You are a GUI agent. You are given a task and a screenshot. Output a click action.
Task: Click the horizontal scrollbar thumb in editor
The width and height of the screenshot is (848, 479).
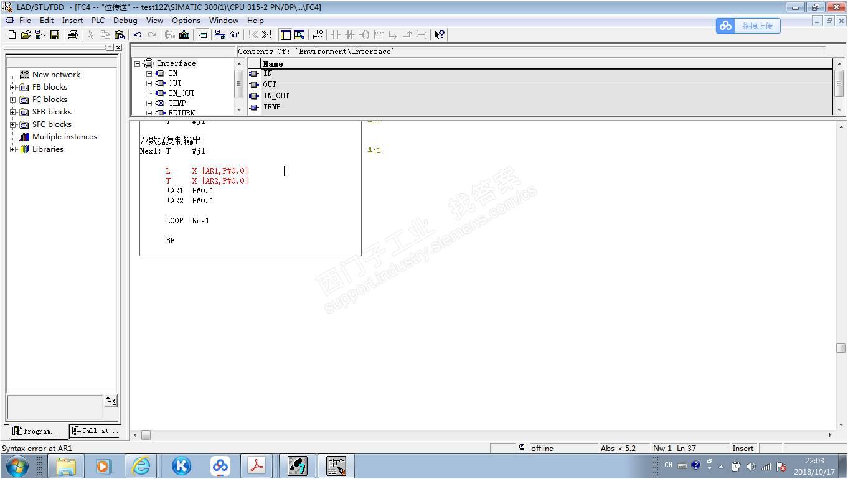coord(146,435)
